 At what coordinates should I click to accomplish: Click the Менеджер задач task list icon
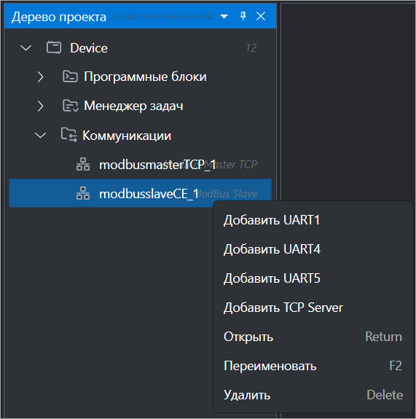(70, 106)
